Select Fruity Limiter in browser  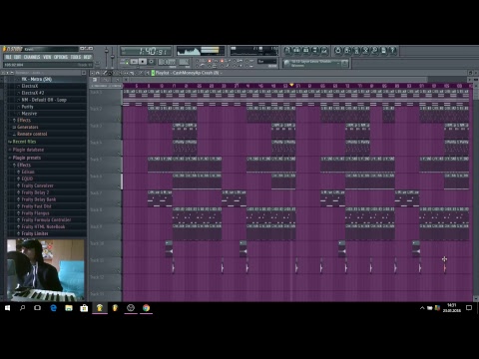35,233
